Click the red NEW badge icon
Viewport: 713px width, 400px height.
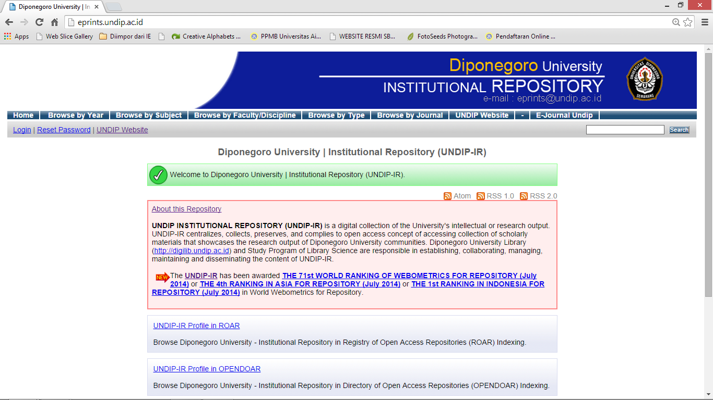pyautogui.click(x=162, y=277)
